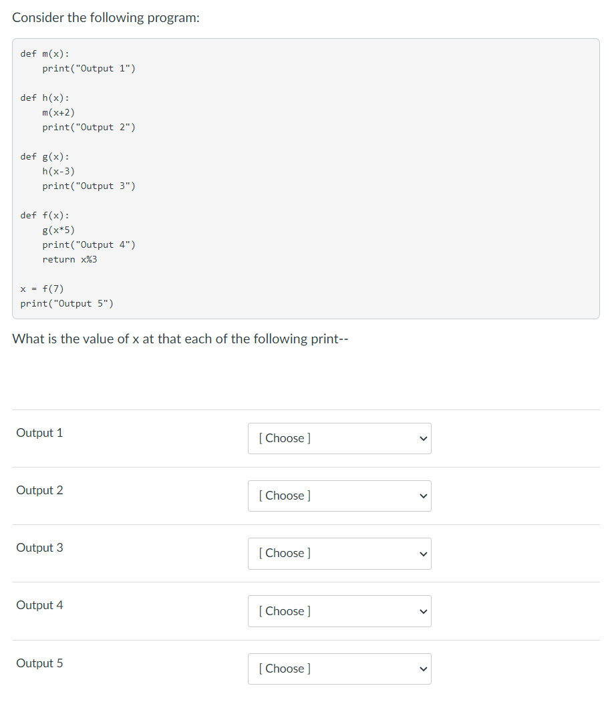This screenshot has height=710, width=616.
Task: Click the chevron arrow of Output 1 dropdown
Action: 423,438
